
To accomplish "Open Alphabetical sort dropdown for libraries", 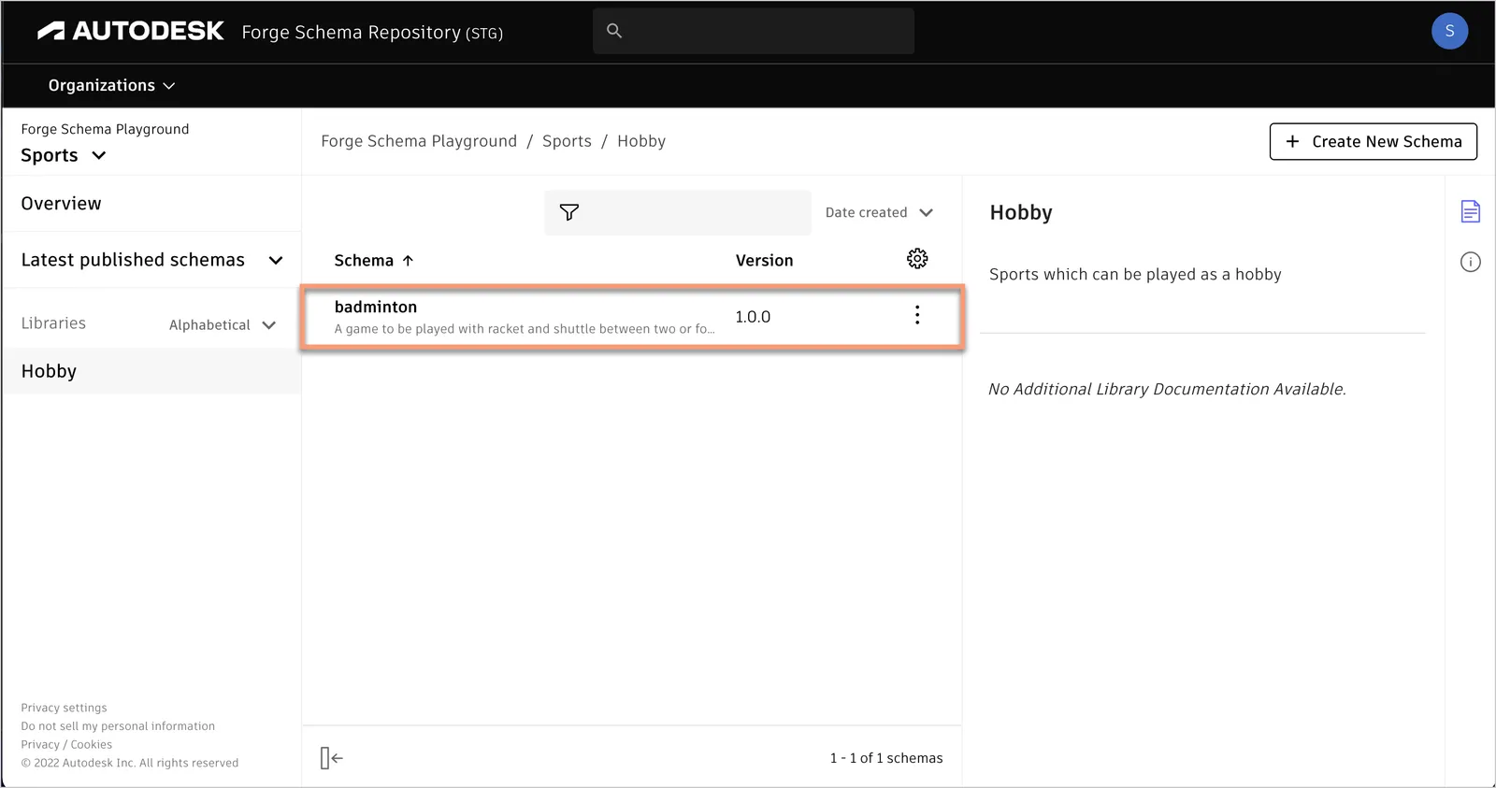I will pos(223,325).
